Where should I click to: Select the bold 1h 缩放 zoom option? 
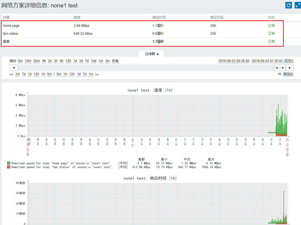(x=44, y=61)
